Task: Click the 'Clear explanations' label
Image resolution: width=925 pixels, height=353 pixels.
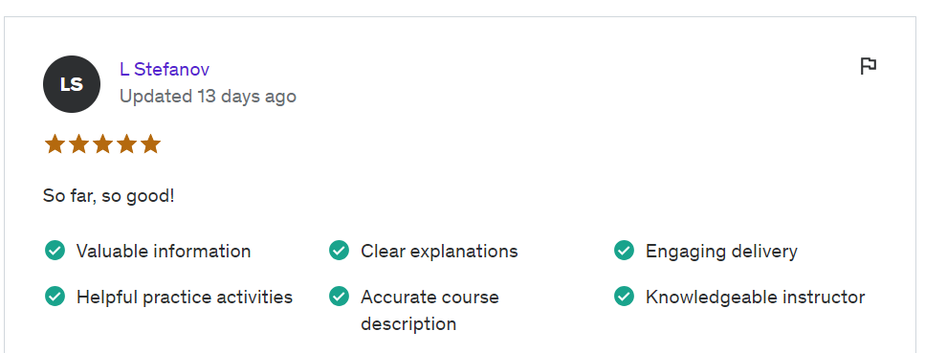Action: 439,251
